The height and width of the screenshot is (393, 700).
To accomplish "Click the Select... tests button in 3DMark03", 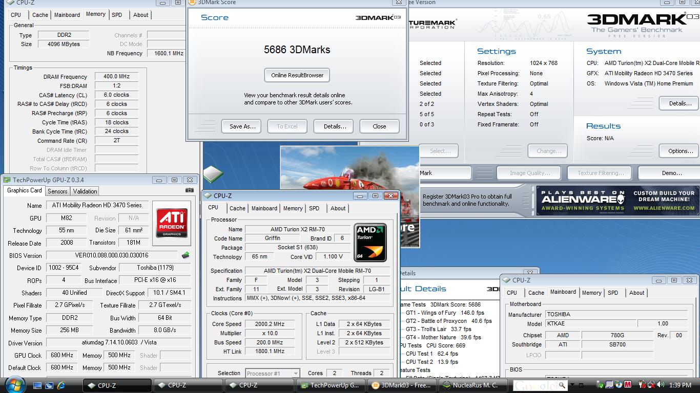I will [440, 151].
